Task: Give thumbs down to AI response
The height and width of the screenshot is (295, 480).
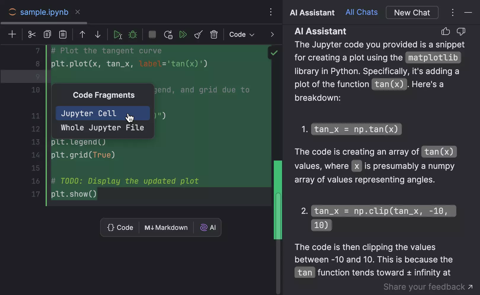Action: tap(461, 31)
